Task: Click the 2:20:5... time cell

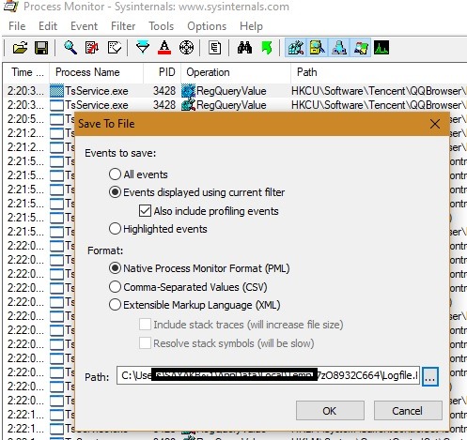Action: (x=25, y=119)
